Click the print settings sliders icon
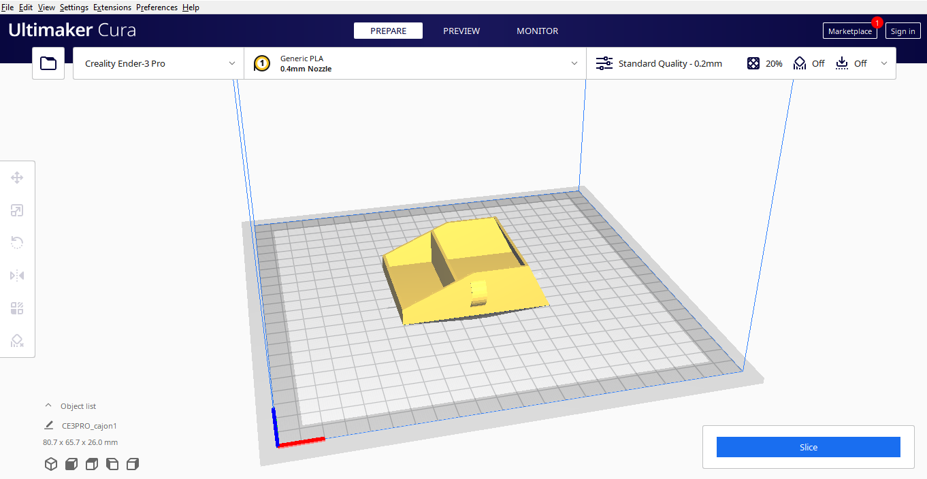927x479 pixels. (604, 63)
